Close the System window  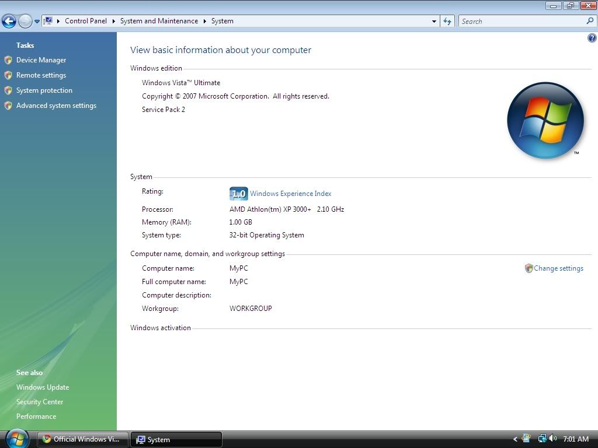click(588, 5)
